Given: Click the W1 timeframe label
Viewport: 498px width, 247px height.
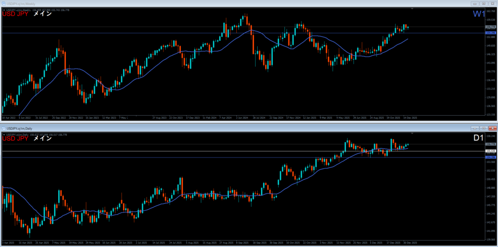Looking at the screenshot, I should tap(478, 14).
